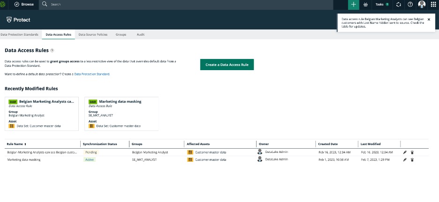This screenshot has height=202, width=439.
Task: Go to the Groups tab
Action: (x=121, y=35)
